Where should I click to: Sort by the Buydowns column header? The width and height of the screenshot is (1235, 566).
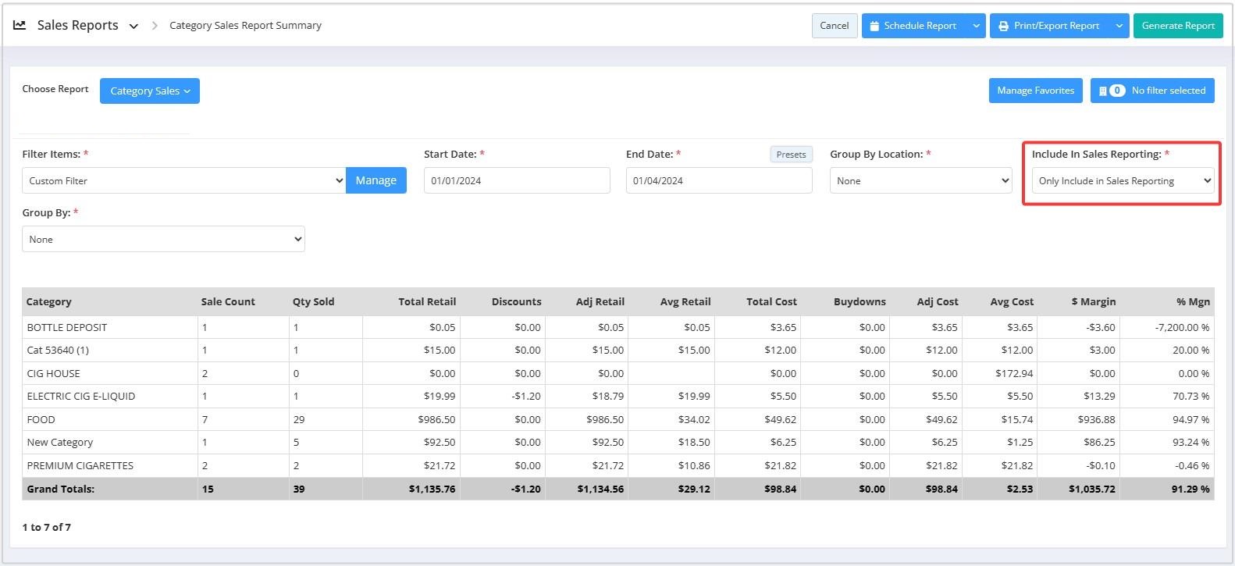click(x=860, y=301)
